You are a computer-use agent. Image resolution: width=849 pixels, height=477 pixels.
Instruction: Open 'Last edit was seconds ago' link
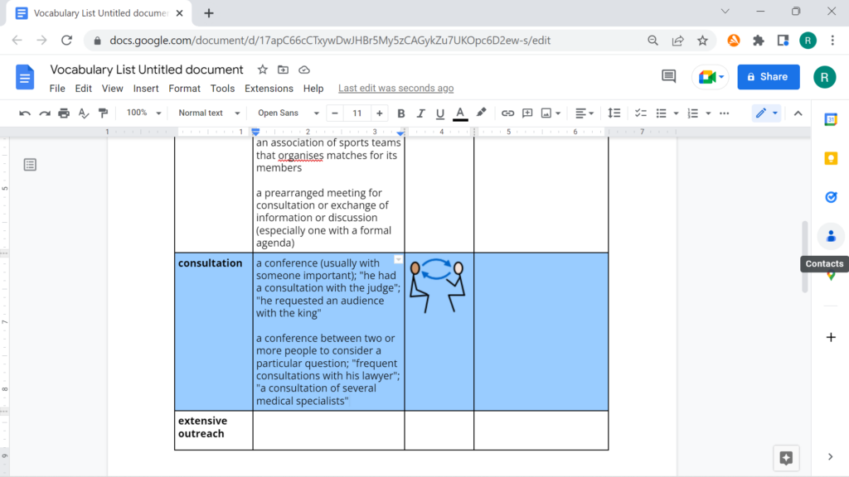click(x=395, y=89)
